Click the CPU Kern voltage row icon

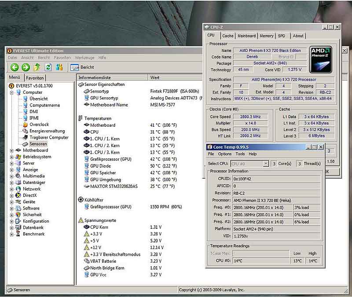coord(86,227)
